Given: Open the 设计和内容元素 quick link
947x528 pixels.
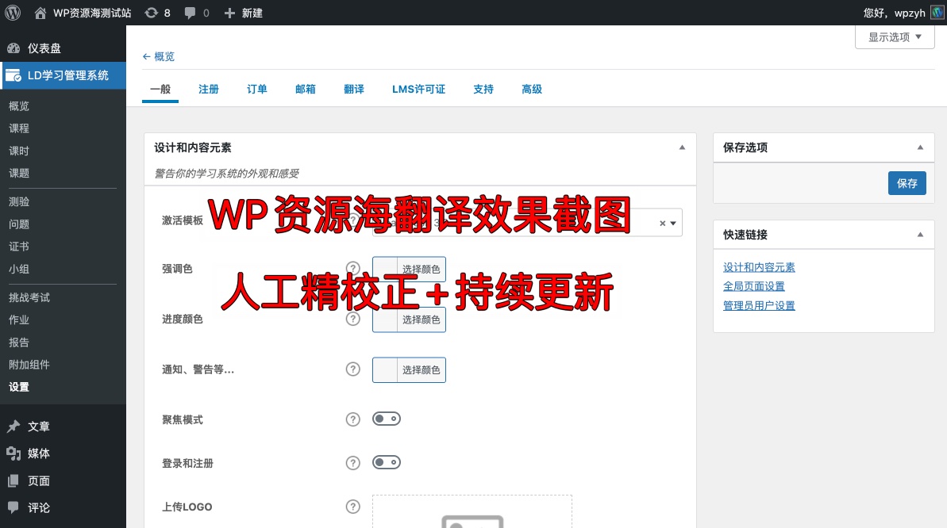Looking at the screenshot, I should point(759,267).
